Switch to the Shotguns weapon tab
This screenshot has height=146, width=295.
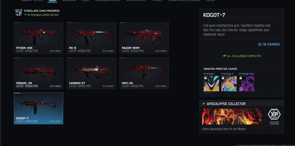(x=69, y=1)
